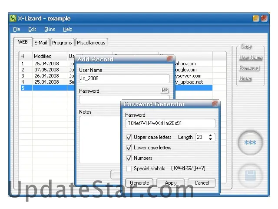This screenshot has height=209, width=278.
Task: Close the X-Lizard main window
Action: click(264, 18)
